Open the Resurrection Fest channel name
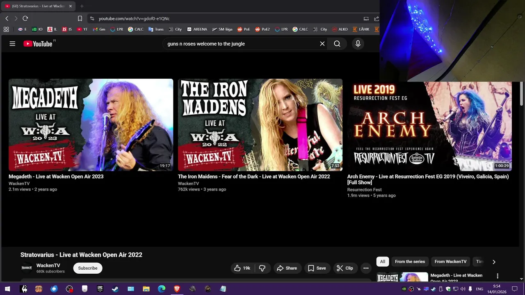Viewport: 525px width, 295px height. [x=365, y=190]
